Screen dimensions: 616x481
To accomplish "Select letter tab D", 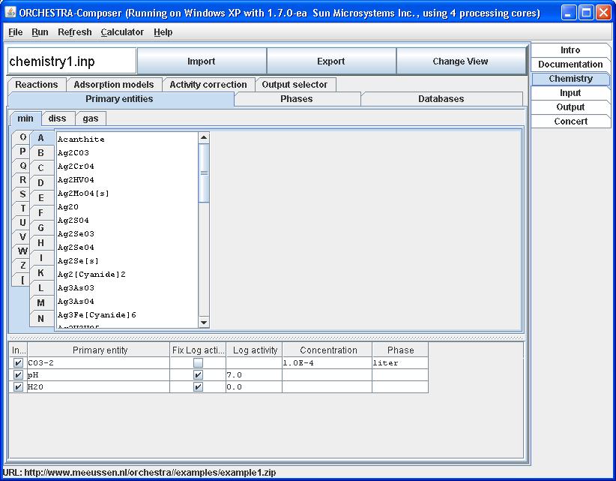I will [x=41, y=183].
